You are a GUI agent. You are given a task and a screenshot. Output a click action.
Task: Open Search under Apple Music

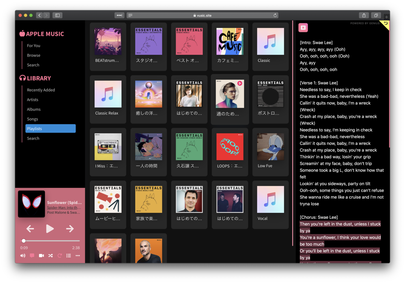(x=33, y=65)
